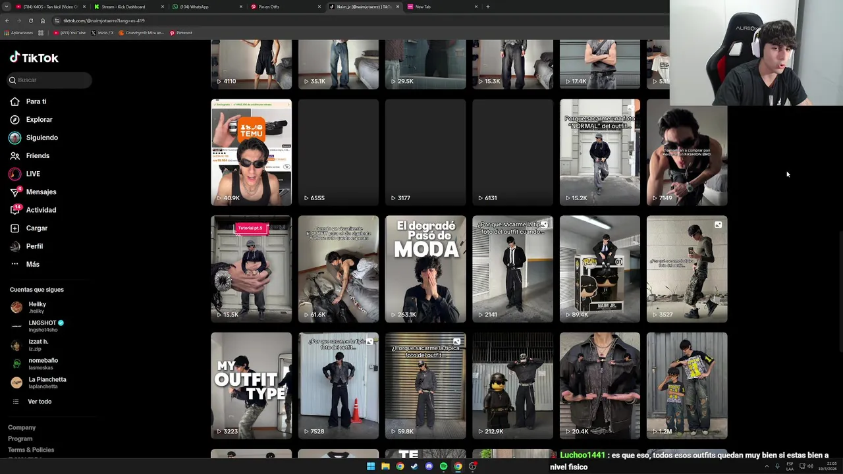Open Spotify from taskbar

(x=443, y=466)
